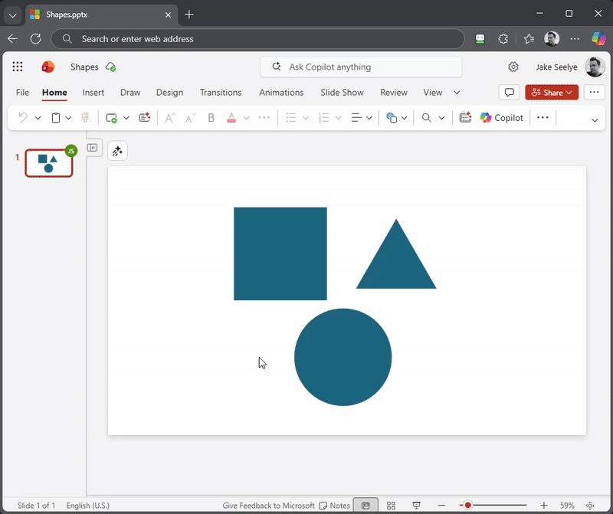Click Fit slide to window icon

[x=590, y=506]
